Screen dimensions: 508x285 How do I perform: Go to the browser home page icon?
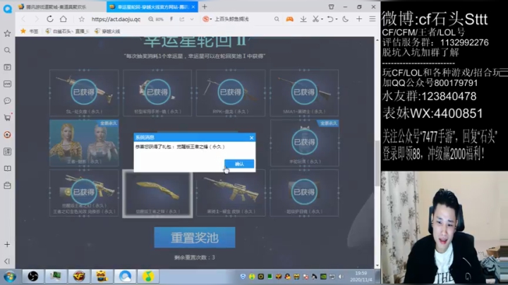point(64,19)
